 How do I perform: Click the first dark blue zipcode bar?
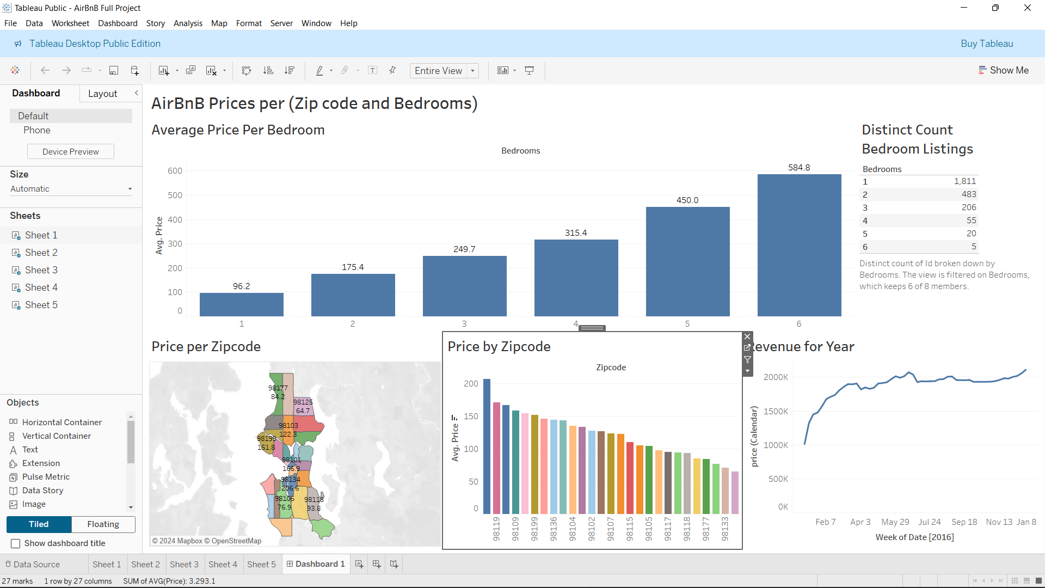[x=487, y=446]
